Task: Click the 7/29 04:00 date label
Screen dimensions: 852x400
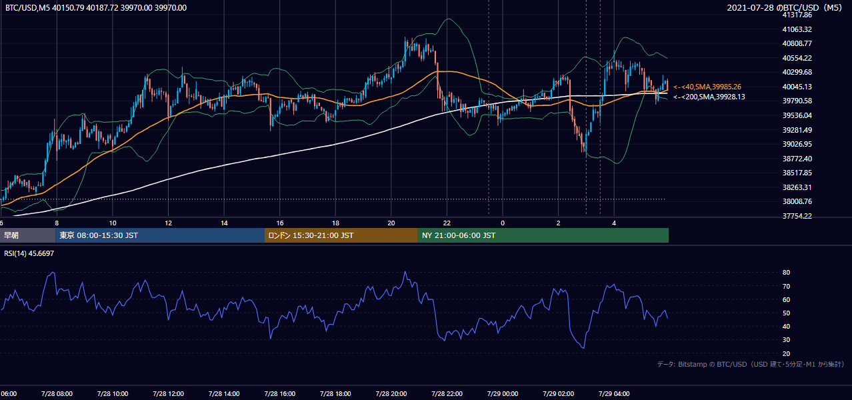Action: click(x=613, y=394)
